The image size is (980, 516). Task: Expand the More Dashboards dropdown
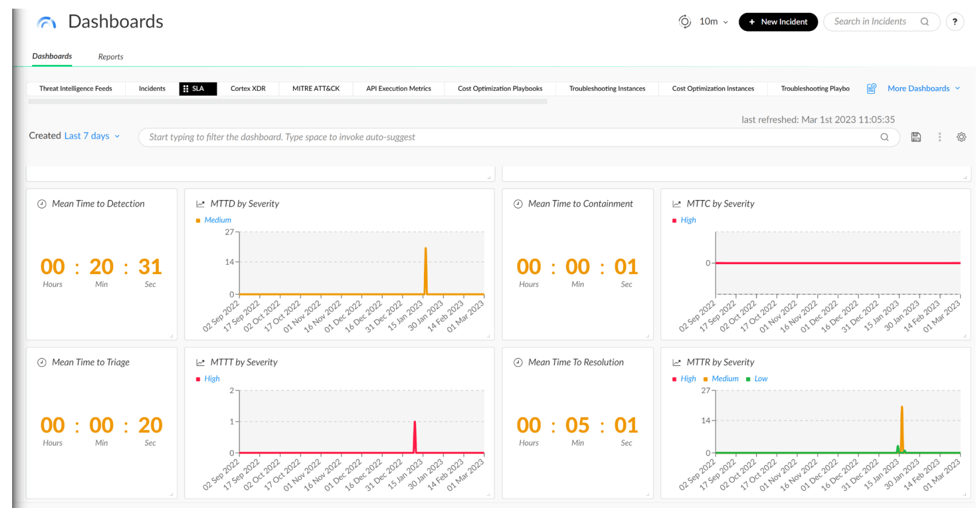click(923, 88)
